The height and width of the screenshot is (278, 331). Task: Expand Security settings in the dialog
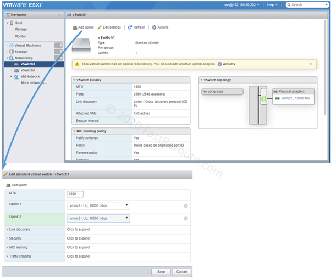click(14, 238)
